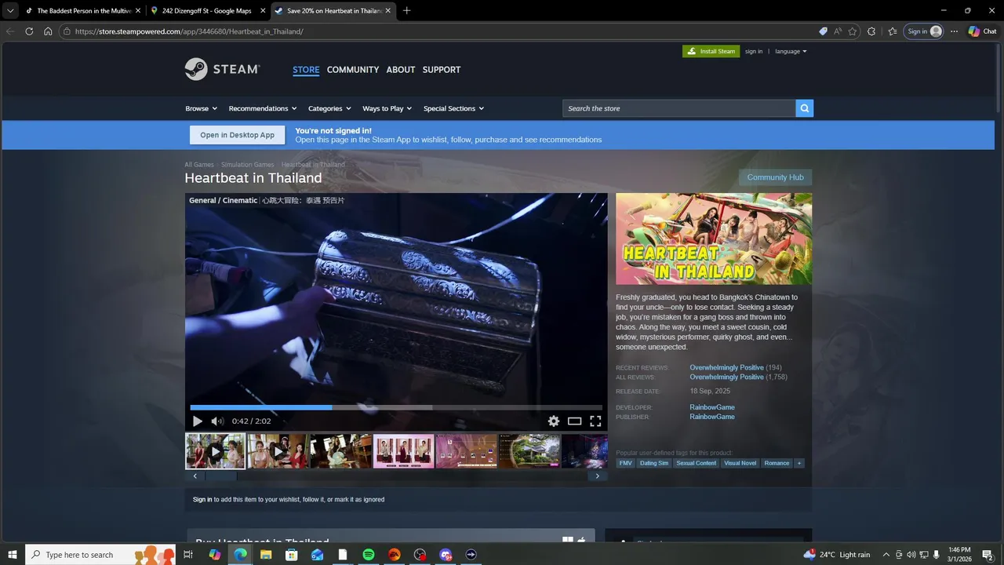Open the SUPPORT navigation item
The height and width of the screenshot is (565, 1004).
tap(442, 70)
